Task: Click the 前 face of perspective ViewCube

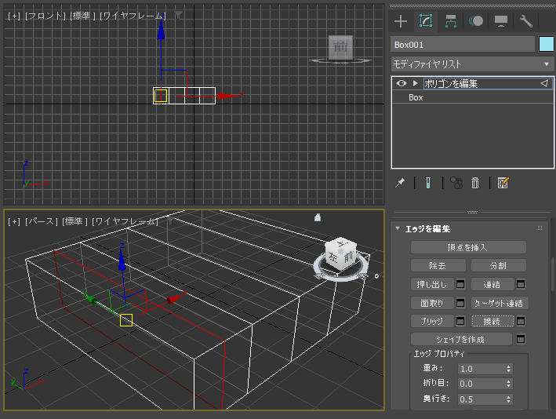Action: point(349,257)
